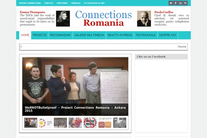Click the Emma Thompson name heading
The width and height of the screenshot is (207, 138).
click(32, 12)
